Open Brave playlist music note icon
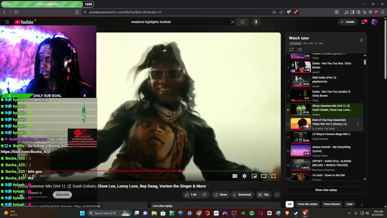 point(346,12)
